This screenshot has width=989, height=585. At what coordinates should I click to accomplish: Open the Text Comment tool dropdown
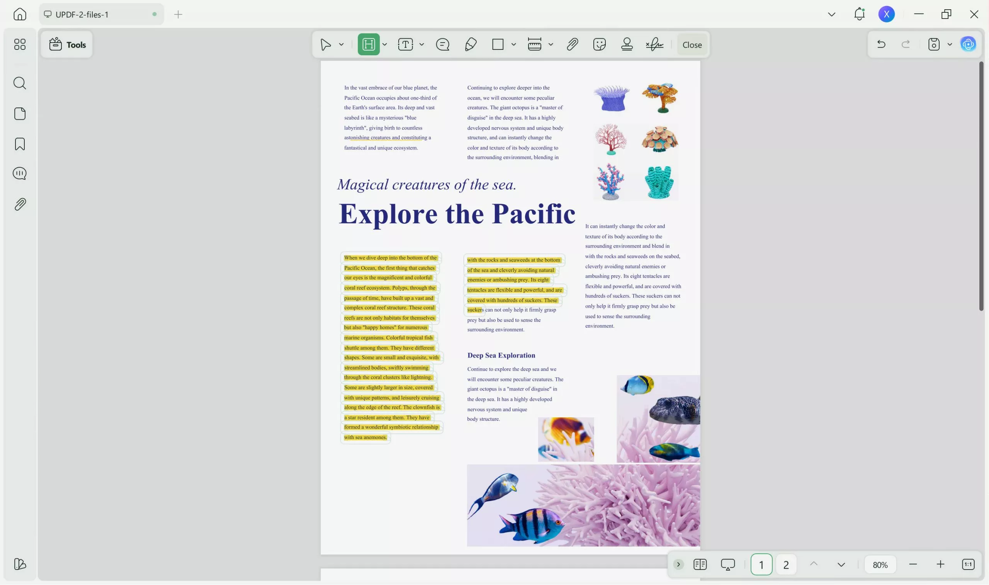click(x=421, y=44)
